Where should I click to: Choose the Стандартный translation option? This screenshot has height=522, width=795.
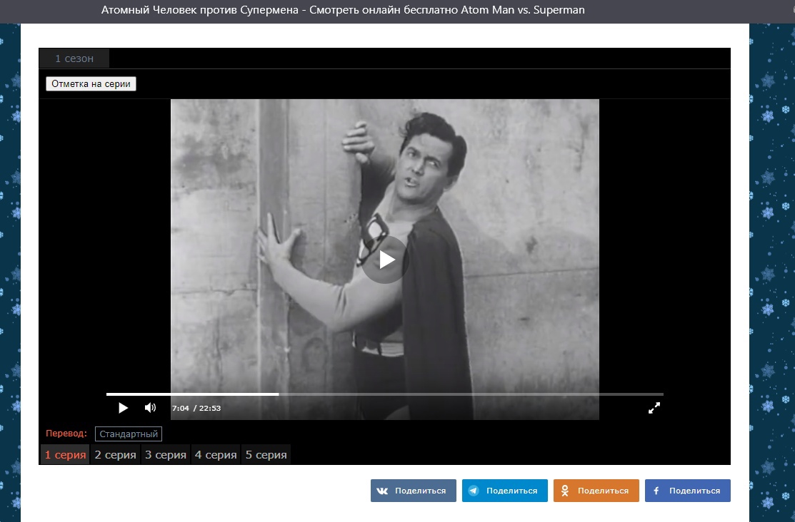pos(129,434)
